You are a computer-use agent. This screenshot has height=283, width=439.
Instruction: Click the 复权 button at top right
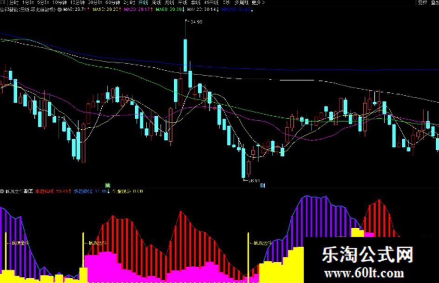point(422,2)
